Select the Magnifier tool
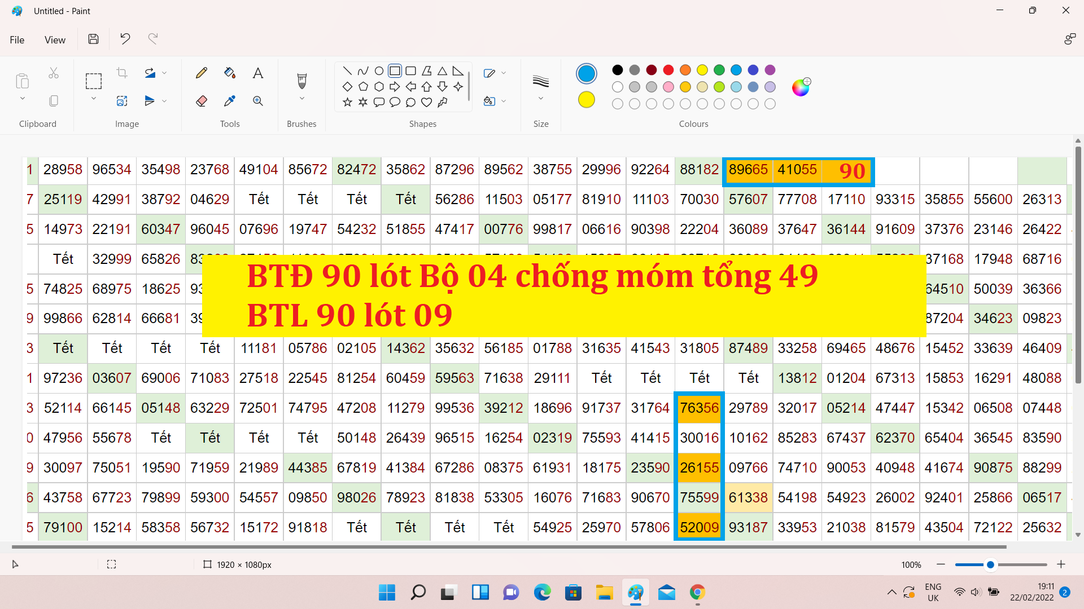The image size is (1084, 609). point(258,101)
